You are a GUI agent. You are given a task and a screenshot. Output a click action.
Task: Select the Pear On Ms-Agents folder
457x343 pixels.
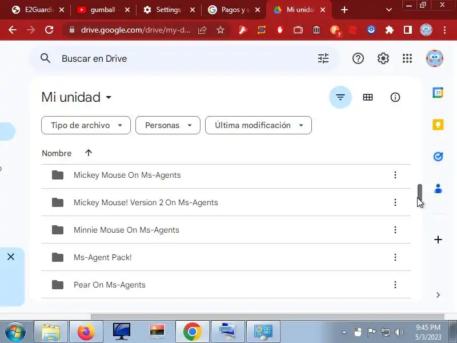[x=226, y=285]
